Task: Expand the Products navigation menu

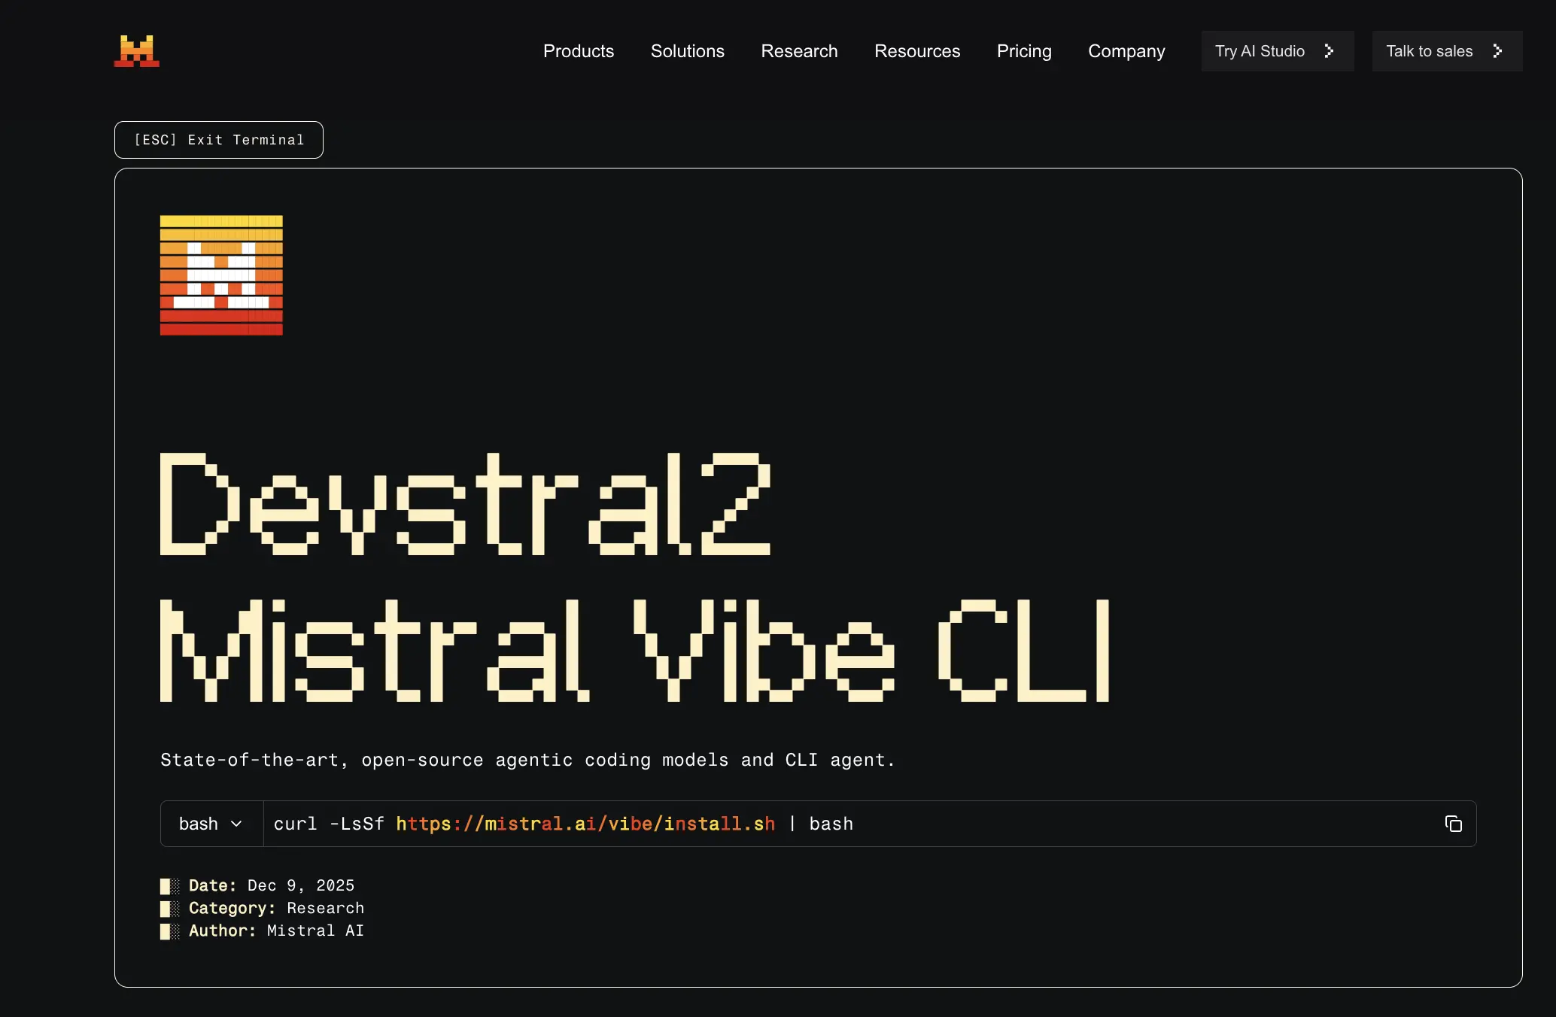Action: point(578,50)
